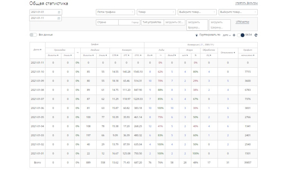Viewport: 296px width, 182px height.
Task: Open valid leads 10 for 2021-01-06
Action: [172, 108]
